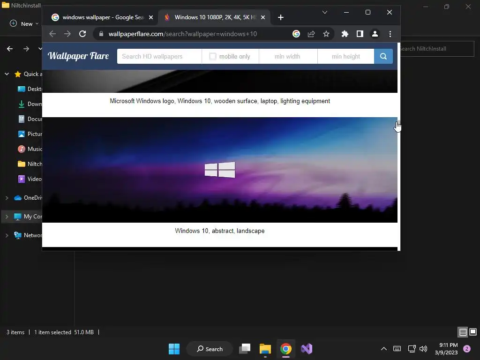Open File Explorer recent locations chevron

pyautogui.click(x=40, y=49)
